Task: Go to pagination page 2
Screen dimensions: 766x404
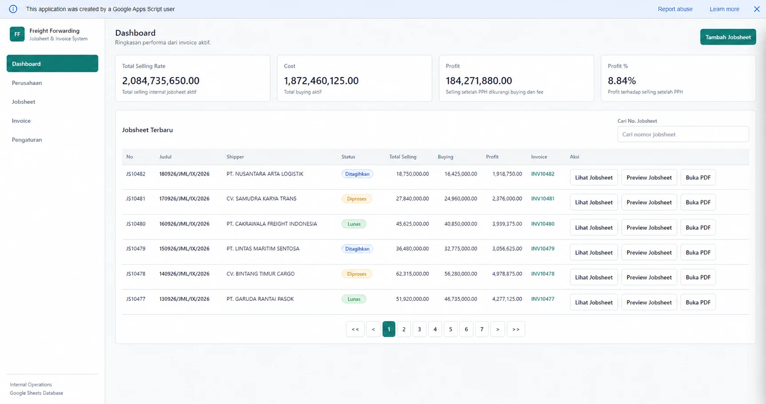Action: (404, 329)
